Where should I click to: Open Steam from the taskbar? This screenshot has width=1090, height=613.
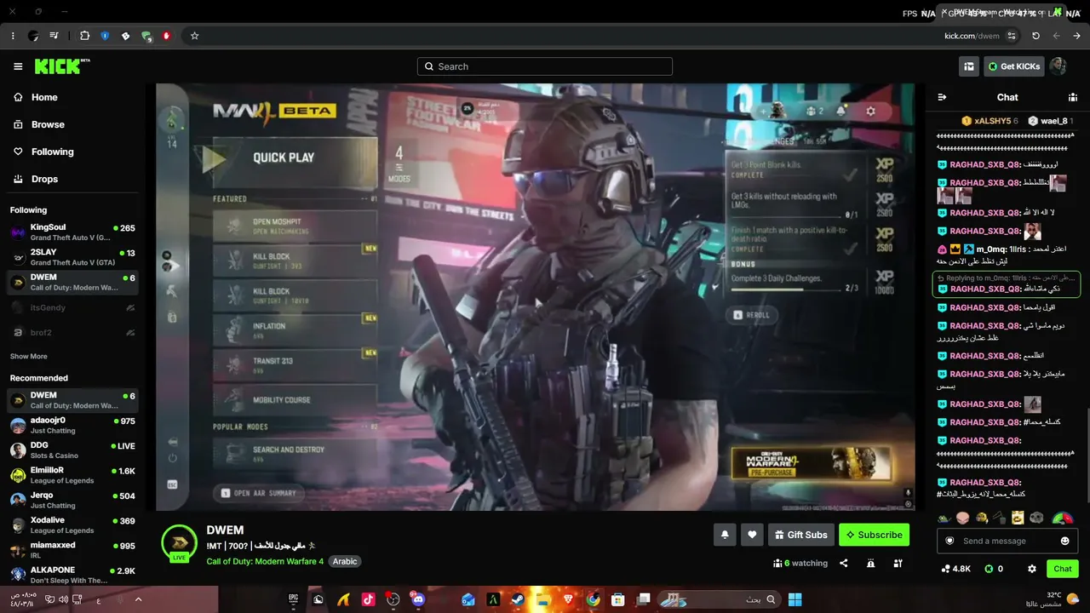tap(517, 599)
